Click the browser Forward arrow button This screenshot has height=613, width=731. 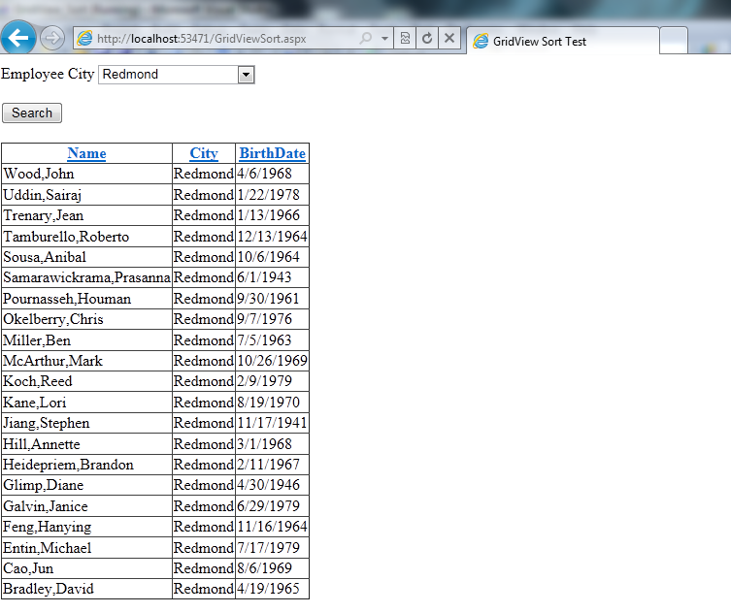click(52, 39)
